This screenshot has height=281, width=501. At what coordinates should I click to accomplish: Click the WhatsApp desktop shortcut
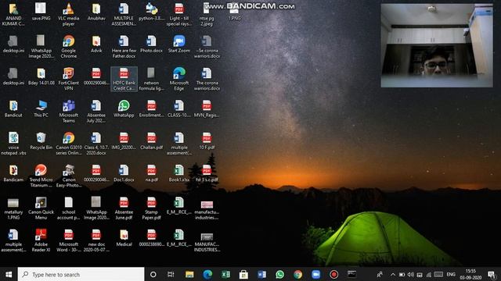point(124,109)
